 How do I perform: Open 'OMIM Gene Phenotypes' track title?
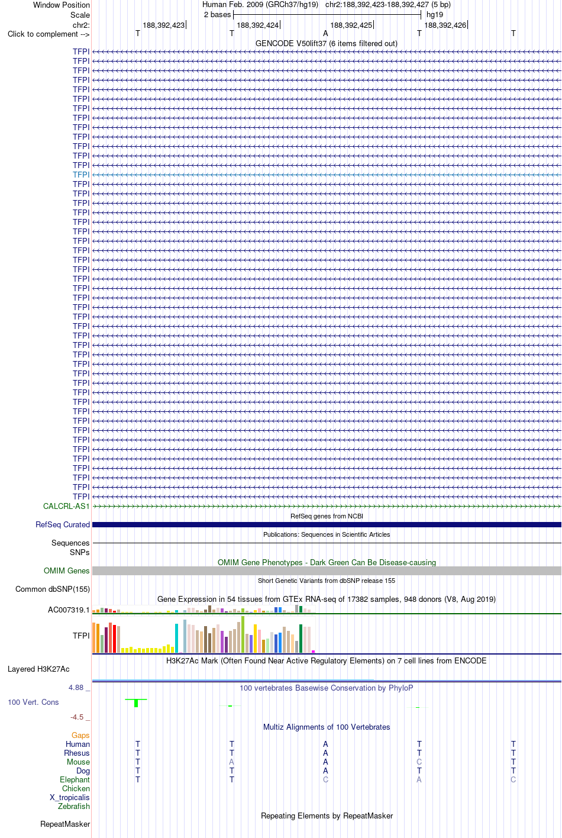tap(327, 562)
